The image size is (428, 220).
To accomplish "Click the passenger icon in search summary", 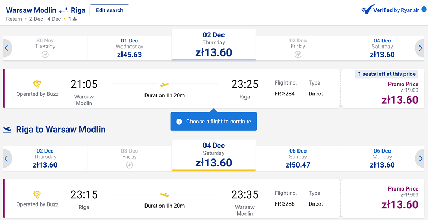I will (x=75, y=19).
